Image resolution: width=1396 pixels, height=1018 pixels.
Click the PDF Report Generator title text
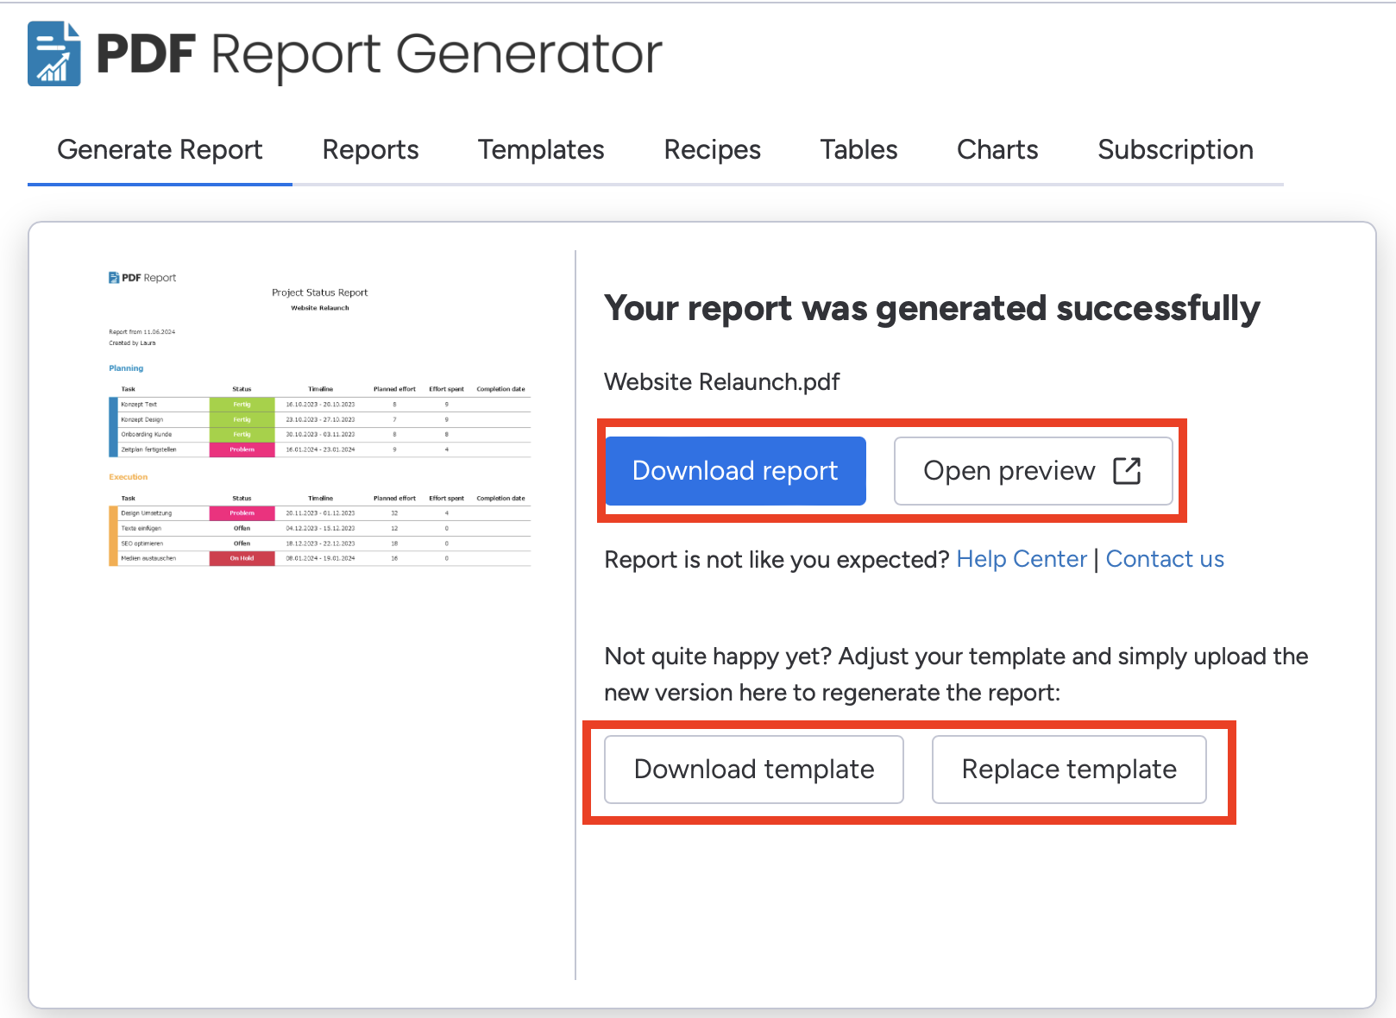(379, 54)
